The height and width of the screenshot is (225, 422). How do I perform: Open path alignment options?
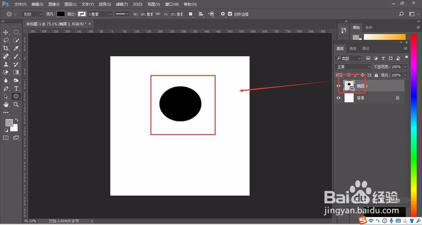[201, 14]
